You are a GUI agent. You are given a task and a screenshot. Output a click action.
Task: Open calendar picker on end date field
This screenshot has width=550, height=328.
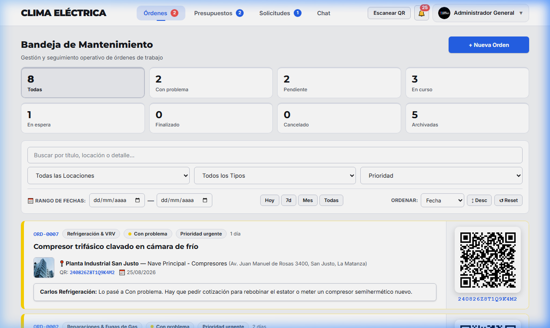(x=205, y=200)
